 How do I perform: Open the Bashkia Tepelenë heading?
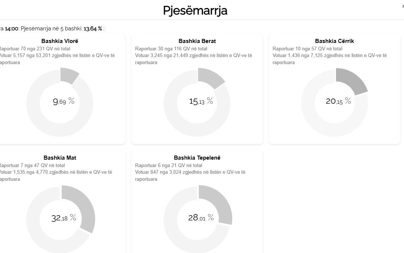coord(197,158)
